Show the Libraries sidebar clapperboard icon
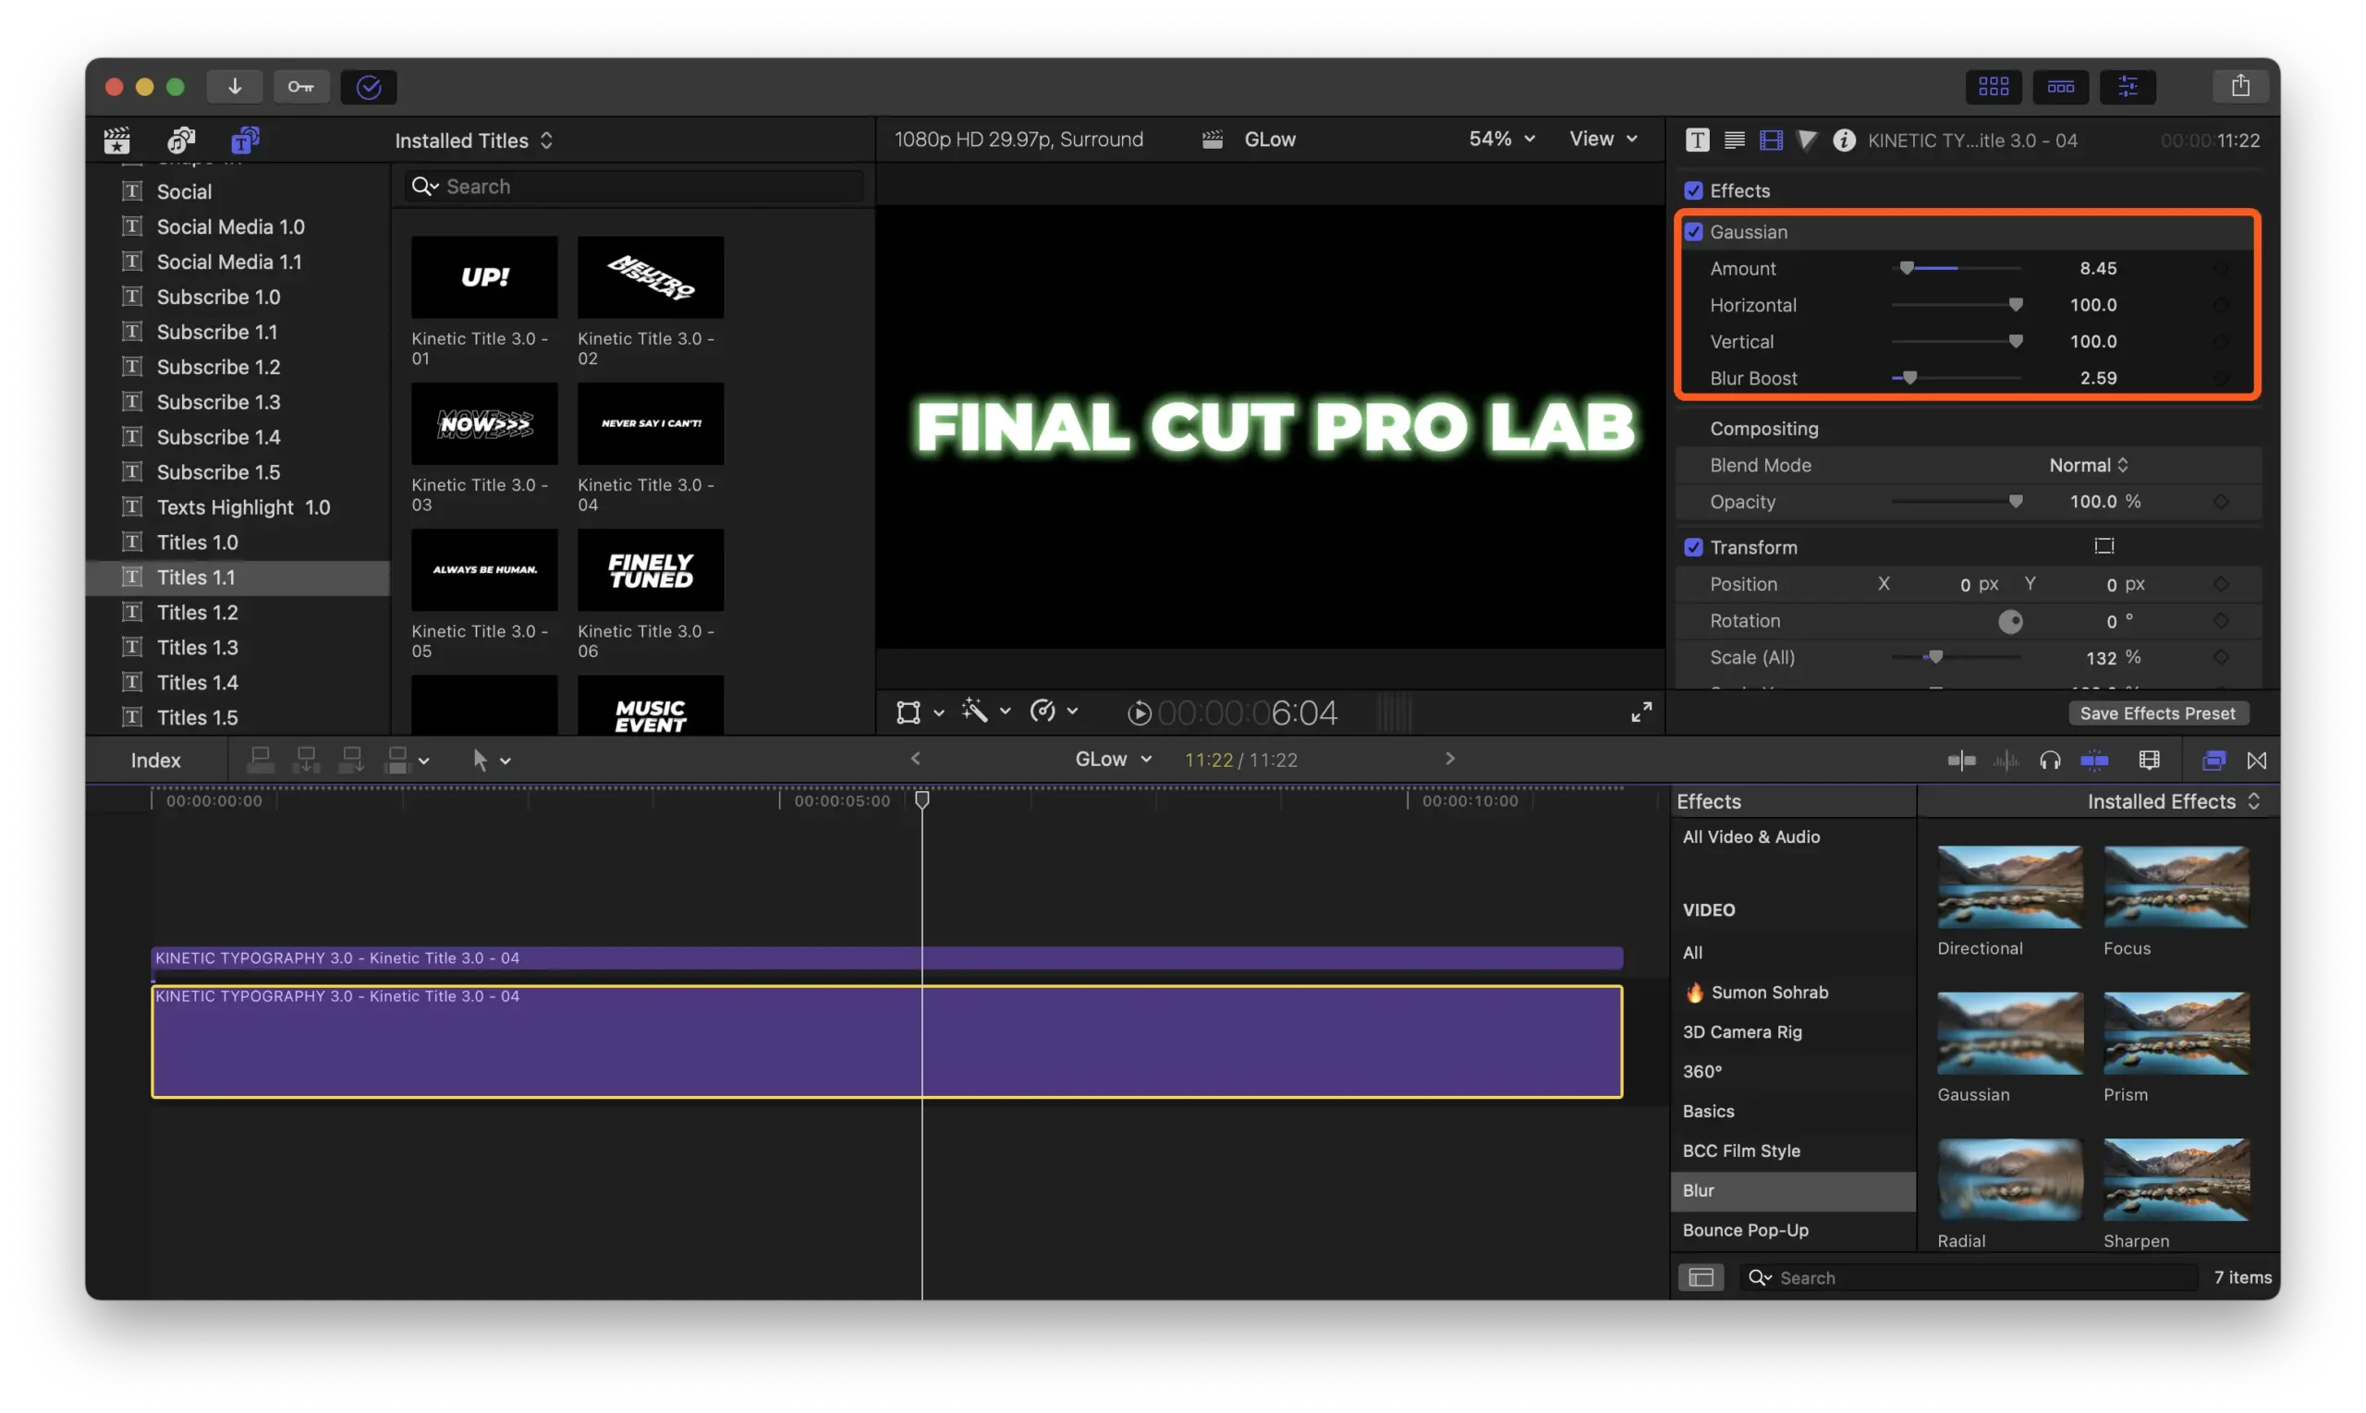 (x=117, y=140)
